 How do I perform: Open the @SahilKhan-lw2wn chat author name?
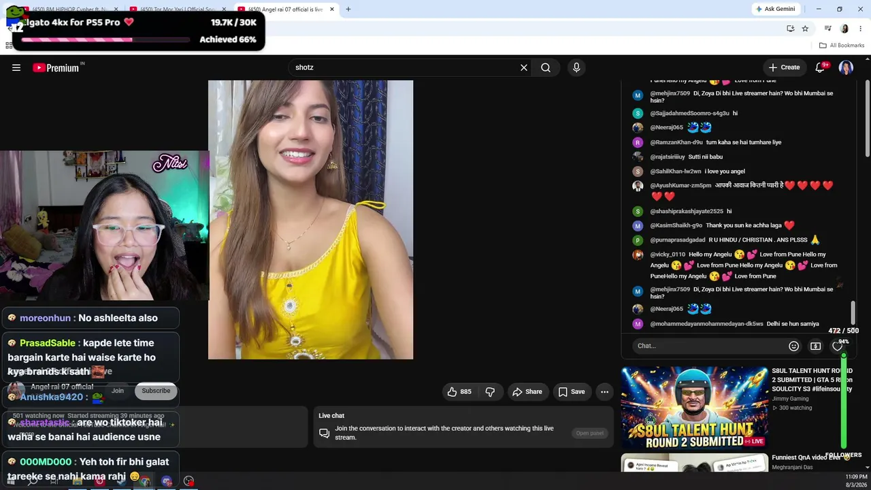[x=676, y=171]
